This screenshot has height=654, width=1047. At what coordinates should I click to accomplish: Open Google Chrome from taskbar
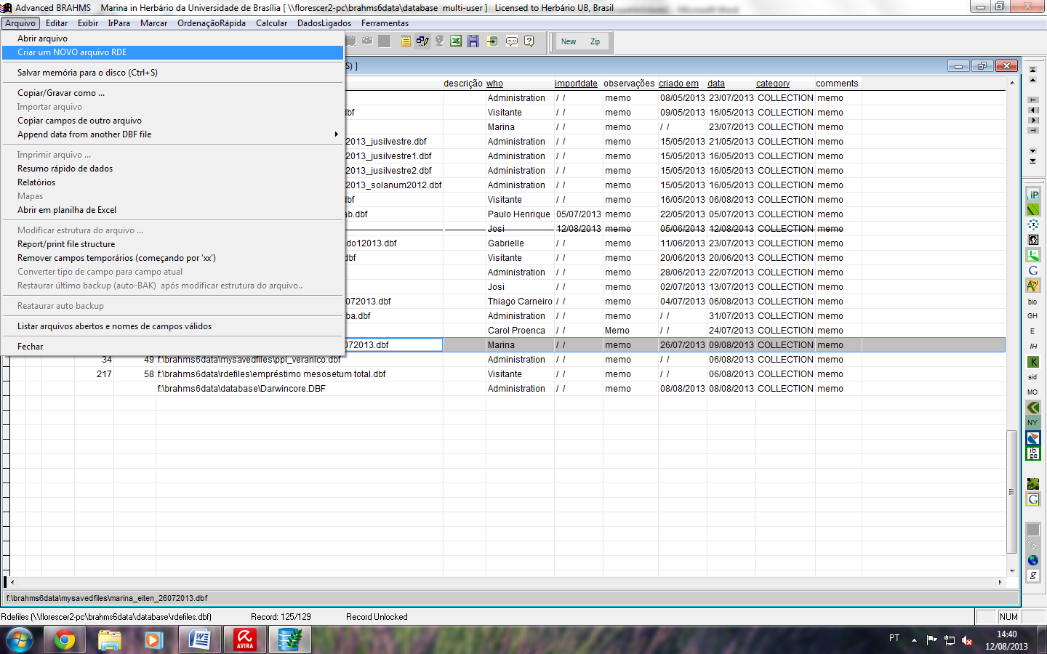coord(65,640)
